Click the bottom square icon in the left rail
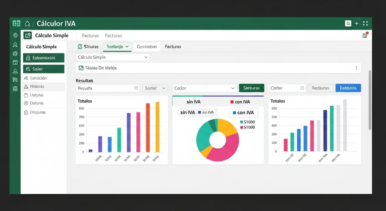 15,89
